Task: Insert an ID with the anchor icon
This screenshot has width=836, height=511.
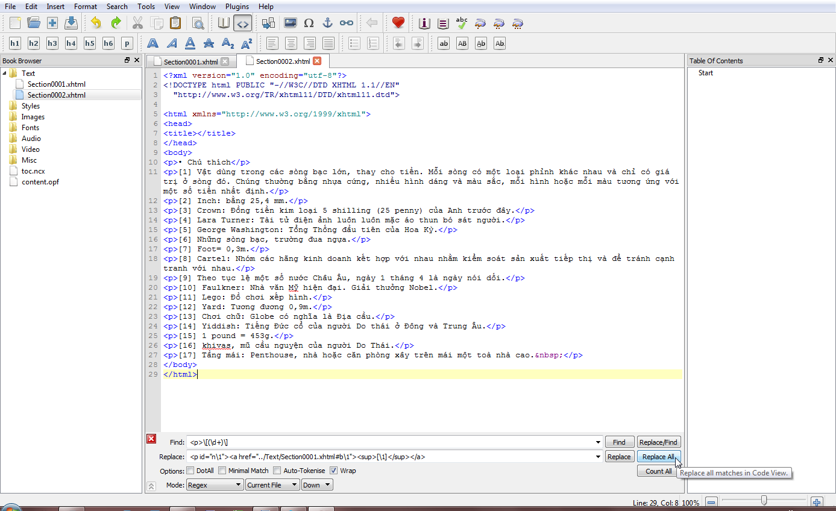Action: (x=327, y=23)
